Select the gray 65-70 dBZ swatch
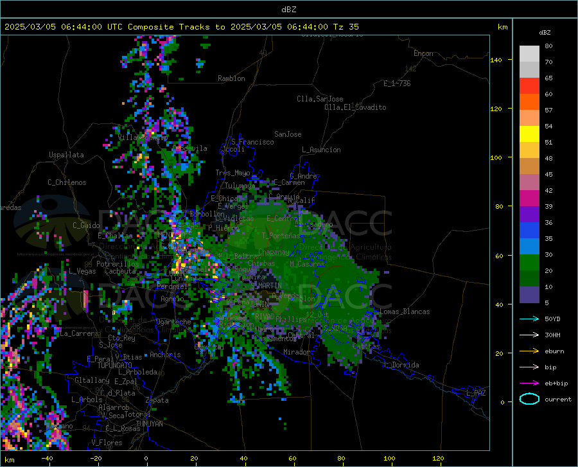 click(x=529, y=69)
